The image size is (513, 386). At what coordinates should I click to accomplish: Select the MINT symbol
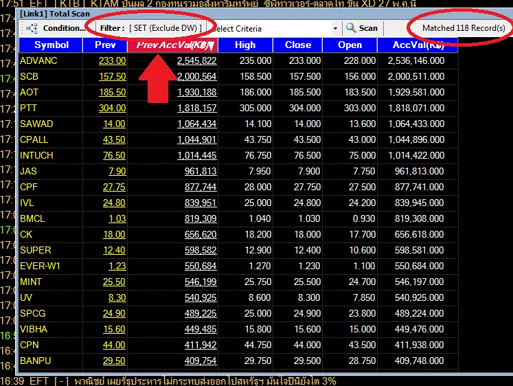coord(31,282)
